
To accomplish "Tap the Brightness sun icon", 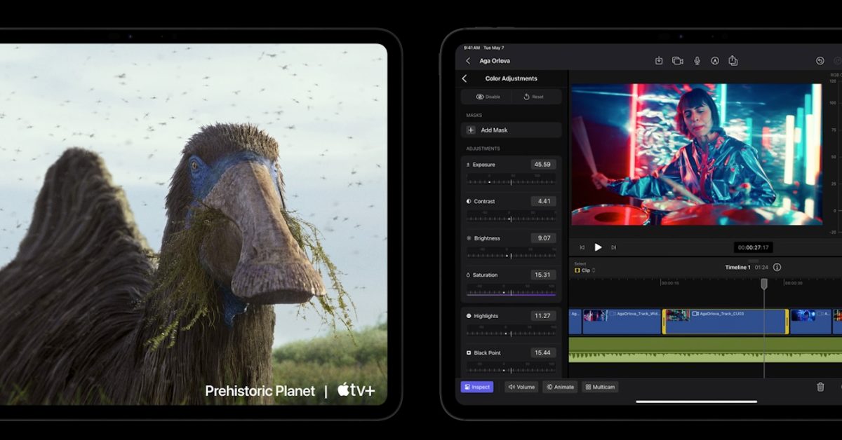I will tap(469, 238).
